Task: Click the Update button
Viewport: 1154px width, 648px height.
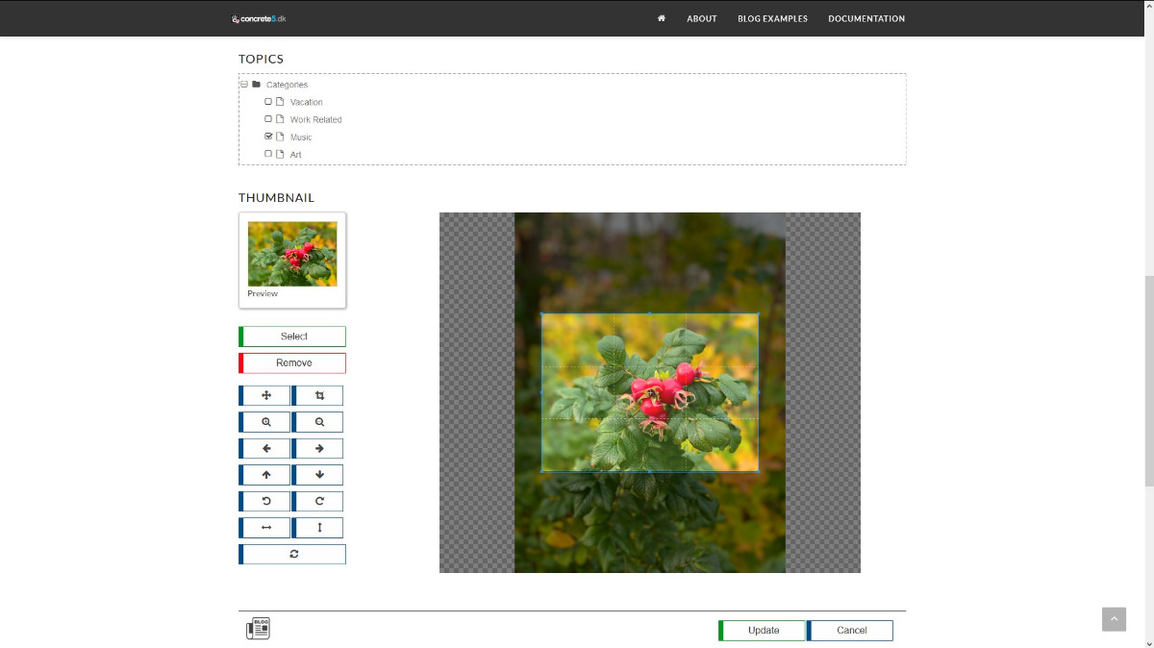Action: coord(764,631)
